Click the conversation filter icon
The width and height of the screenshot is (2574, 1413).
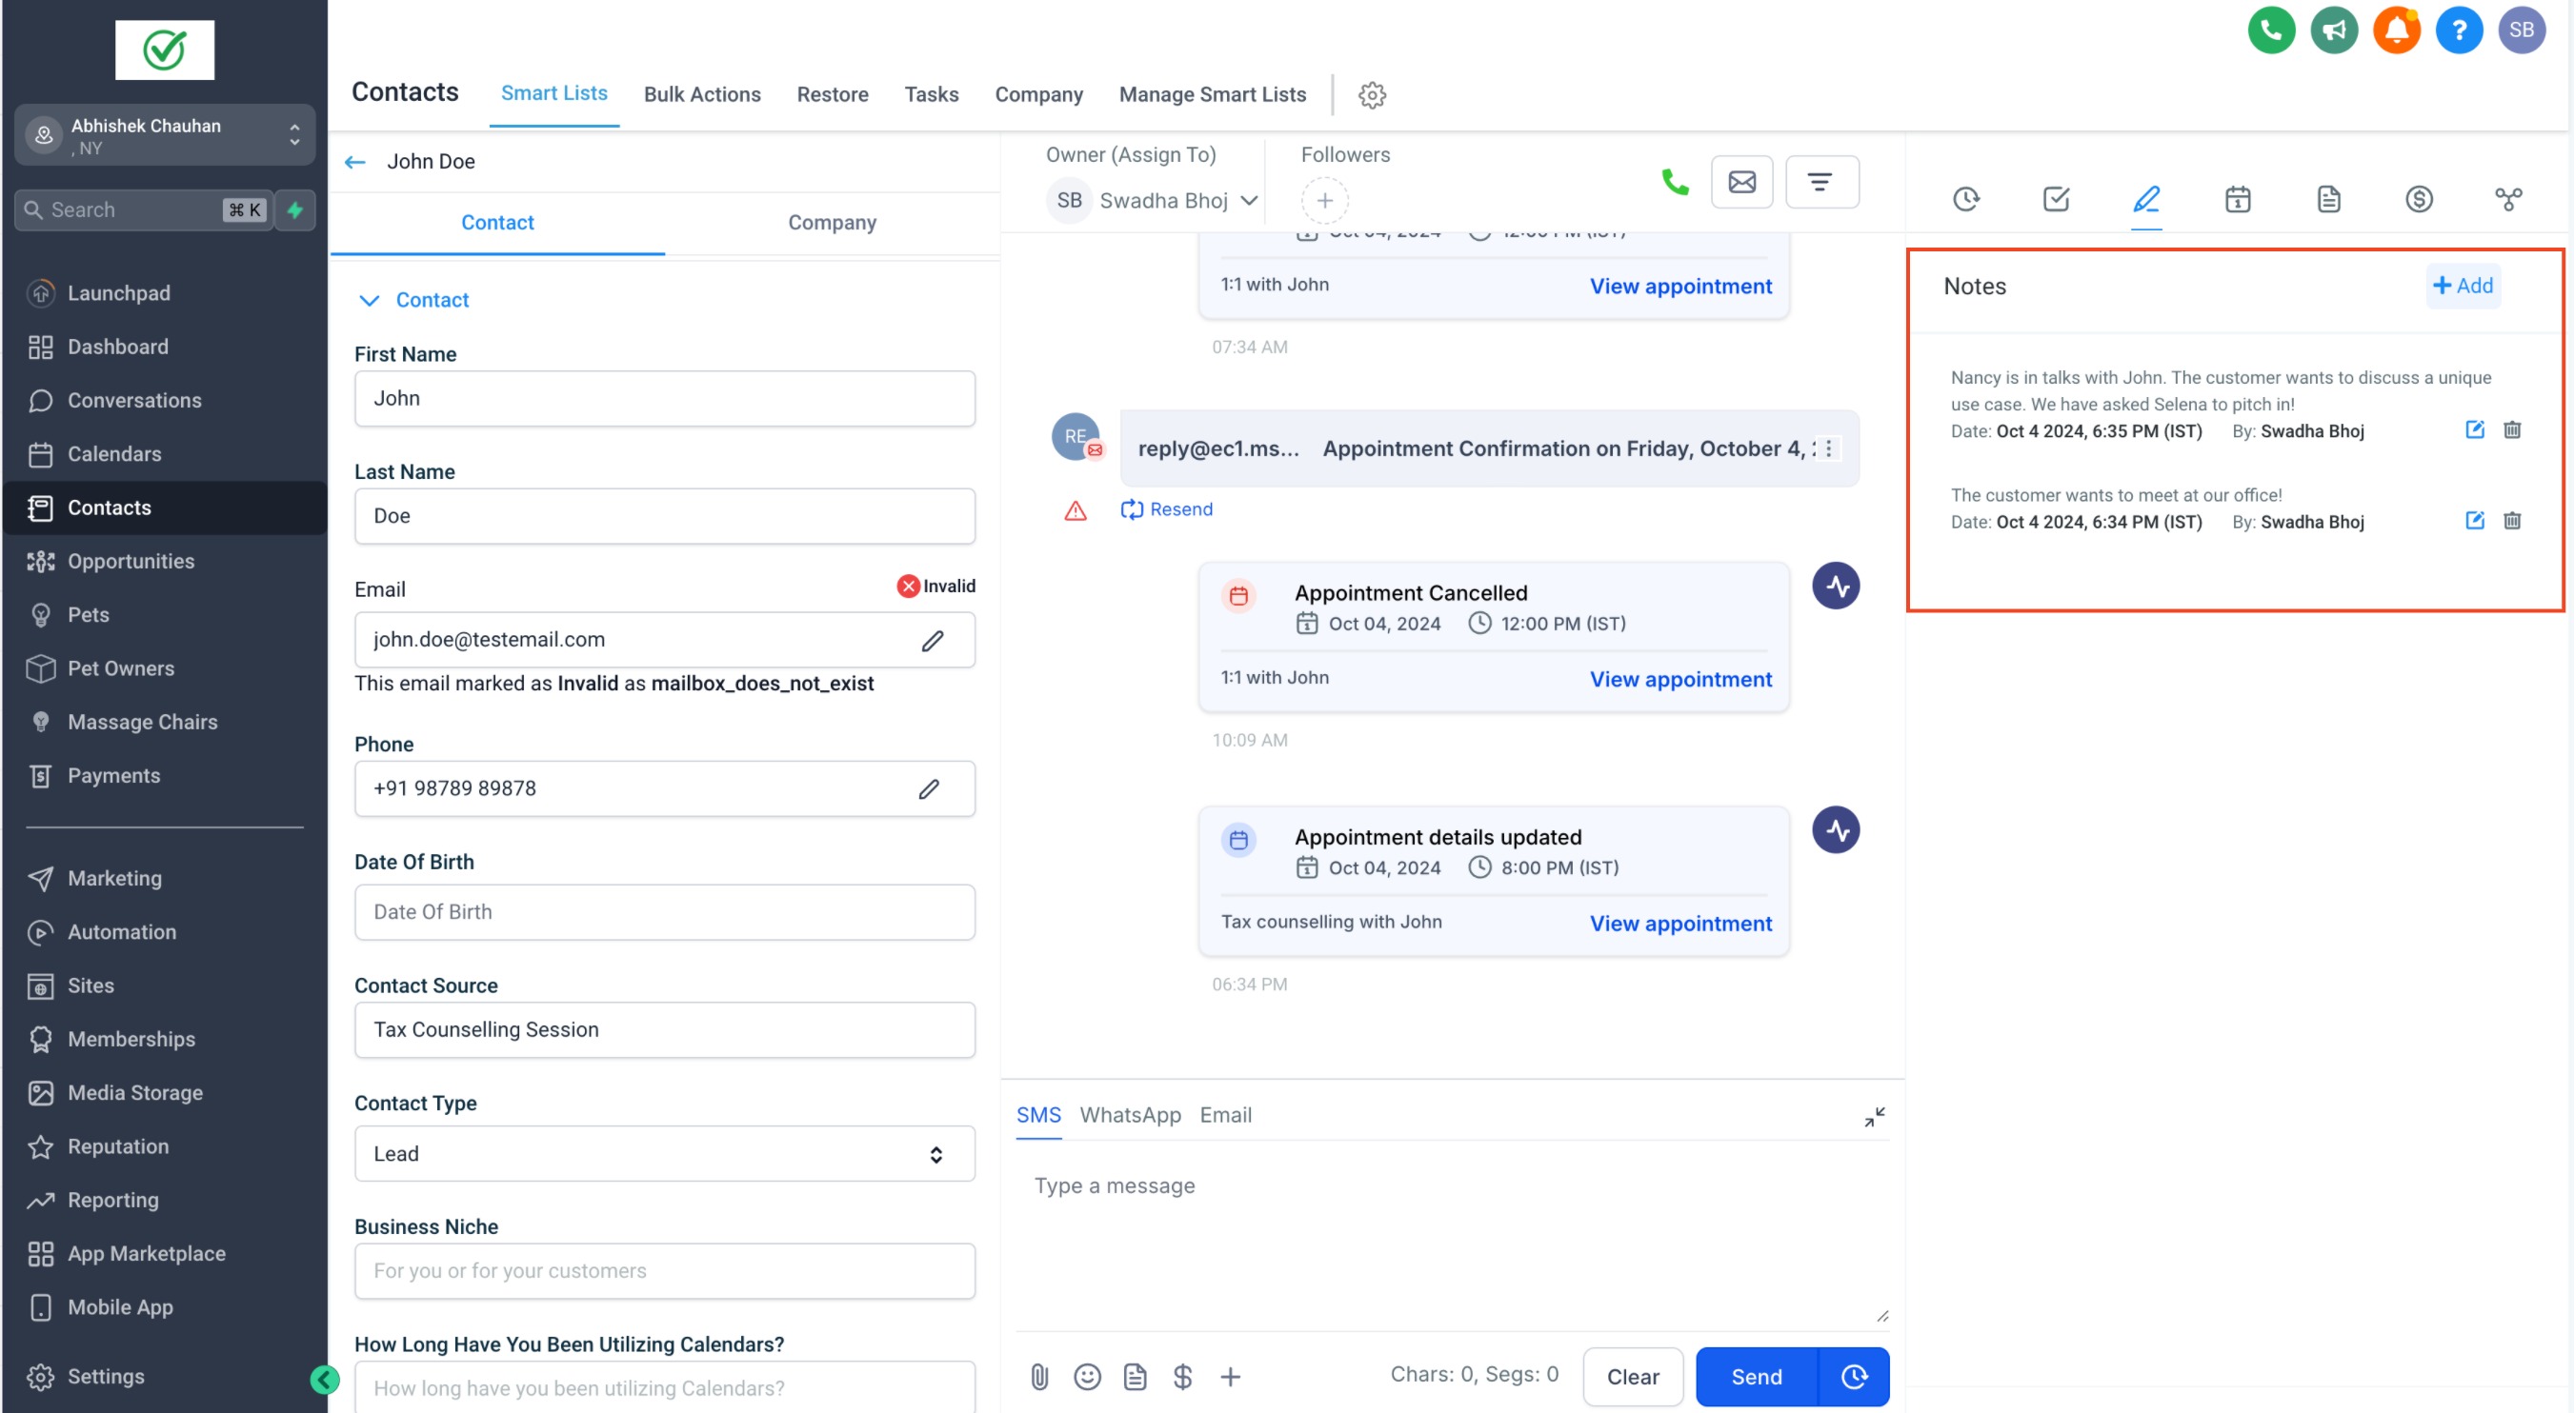(1820, 182)
